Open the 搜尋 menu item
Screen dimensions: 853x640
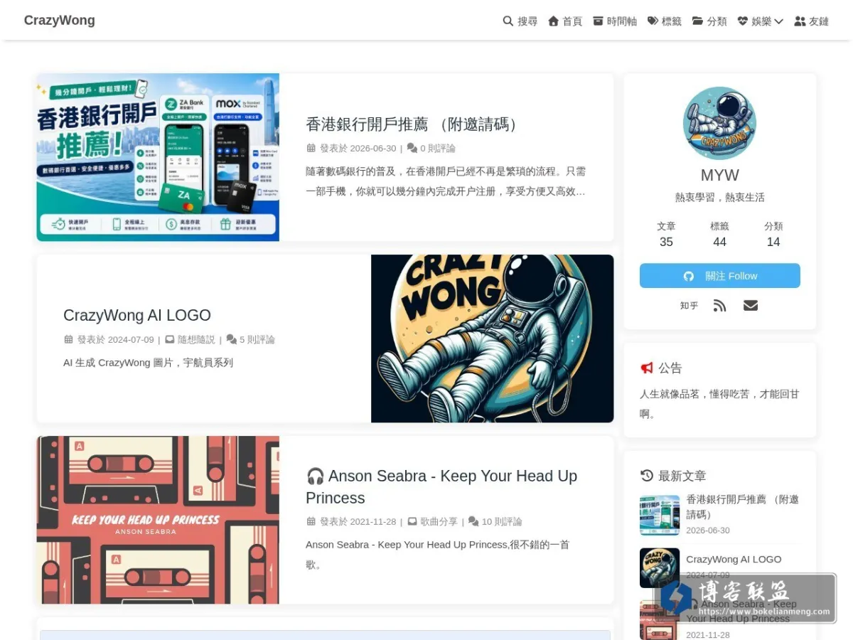coord(527,21)
